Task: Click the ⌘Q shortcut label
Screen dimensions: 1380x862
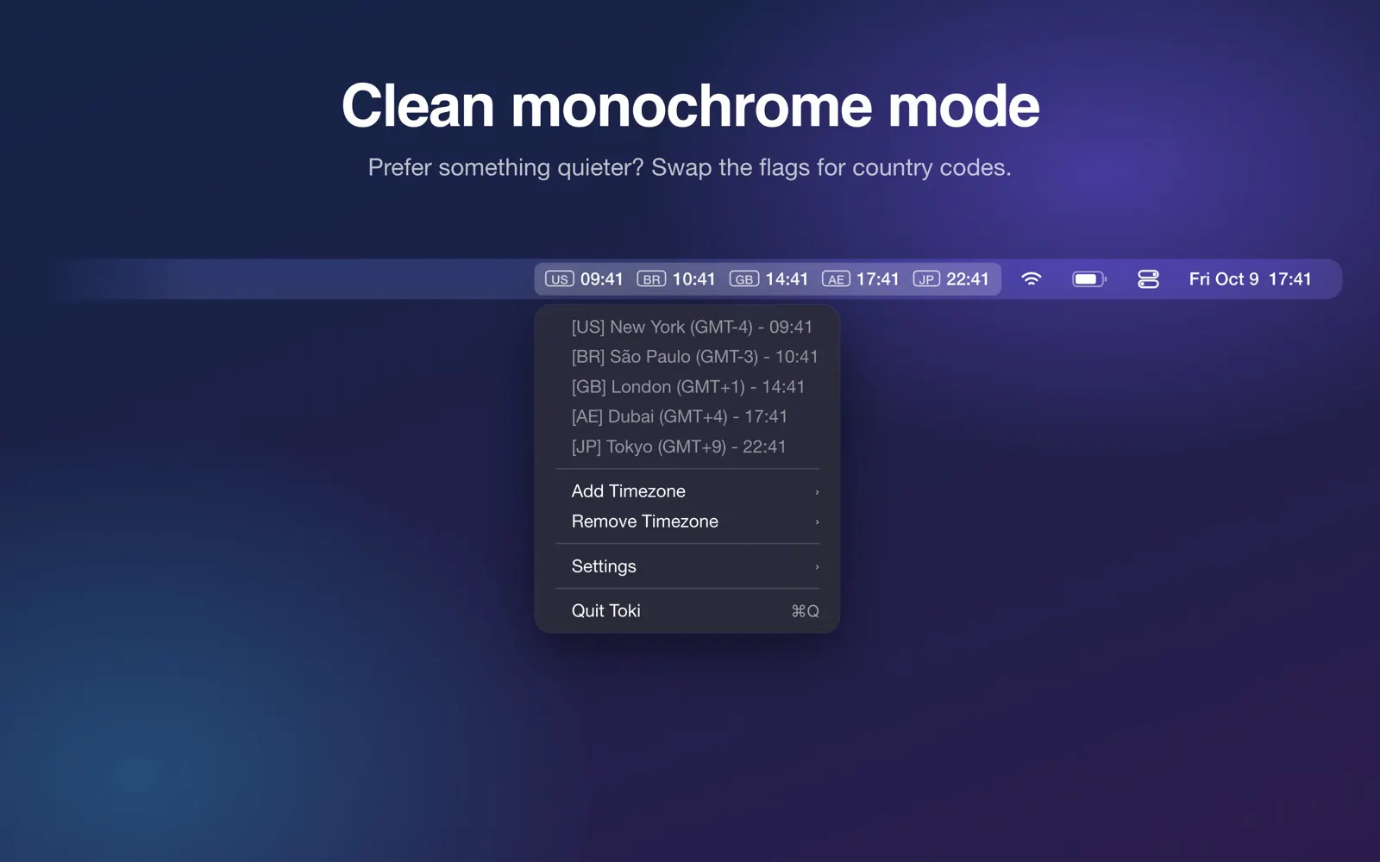Action: [x=805, y=611]
